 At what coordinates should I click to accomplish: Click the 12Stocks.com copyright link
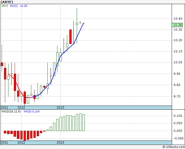174,147
